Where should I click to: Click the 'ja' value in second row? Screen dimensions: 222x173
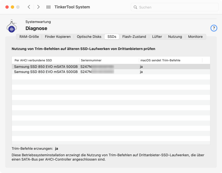141,72
